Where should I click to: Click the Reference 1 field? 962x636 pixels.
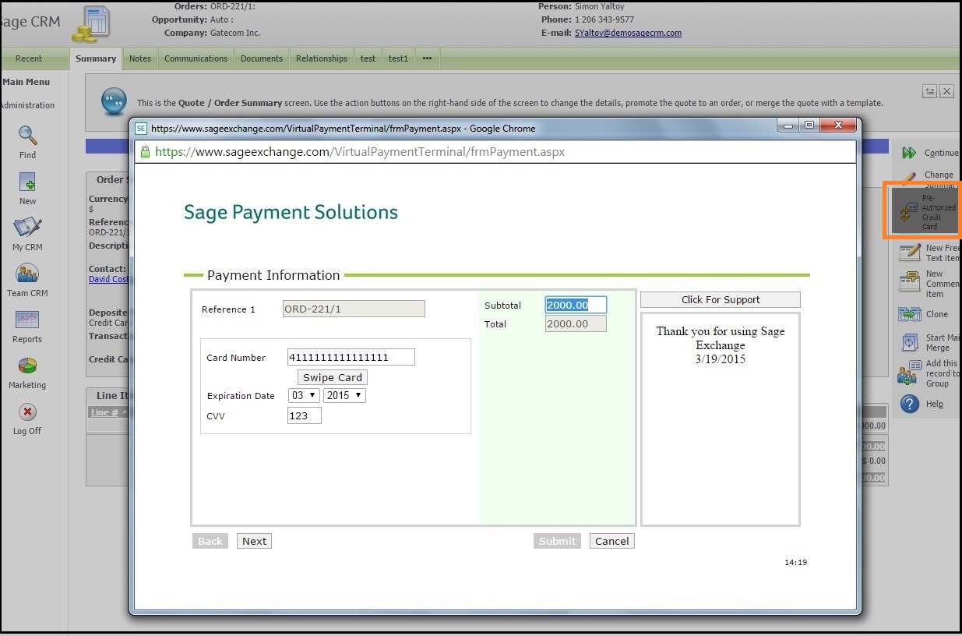(354, 309)
